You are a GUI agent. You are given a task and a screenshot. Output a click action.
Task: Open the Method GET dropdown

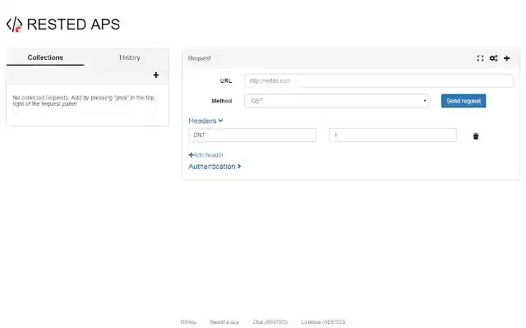336,101
